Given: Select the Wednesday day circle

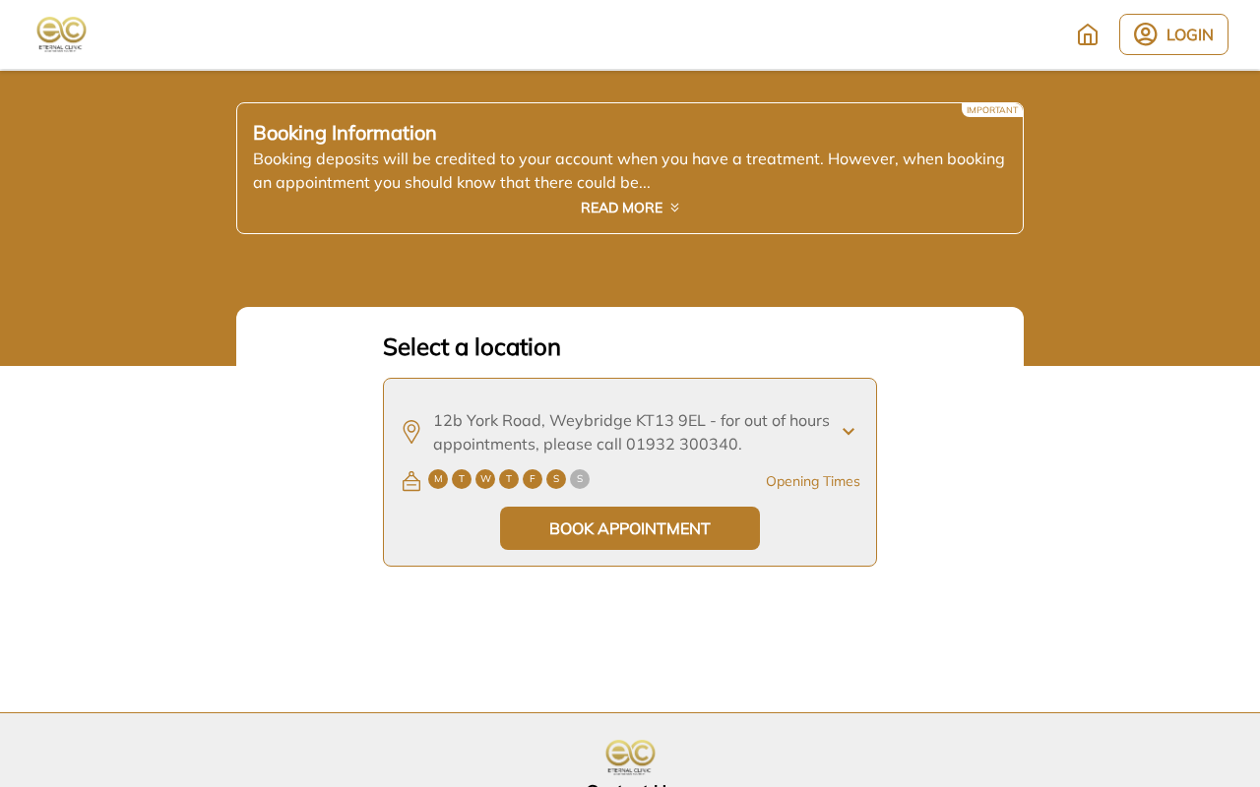Looking at the screenshot, I should (485, 479).
